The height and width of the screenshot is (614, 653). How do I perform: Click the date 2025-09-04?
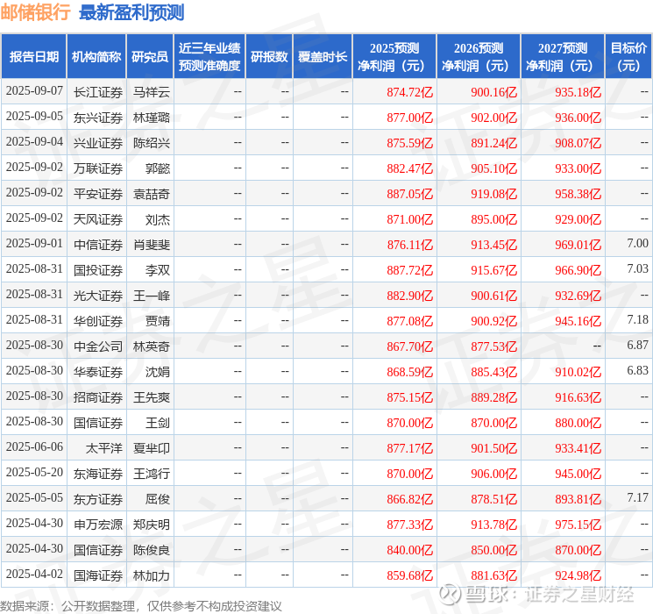pos(34,141)
